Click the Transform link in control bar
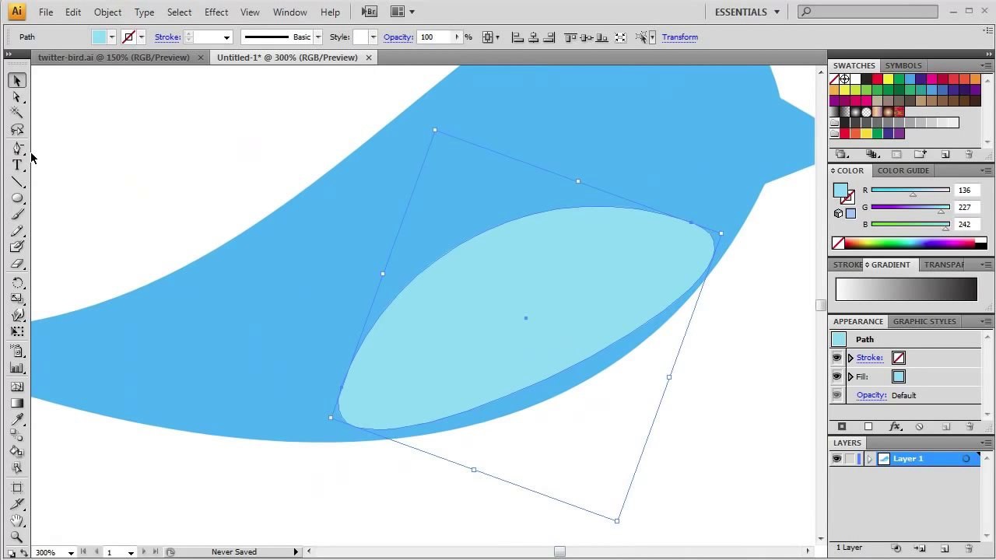 (680, 37)
